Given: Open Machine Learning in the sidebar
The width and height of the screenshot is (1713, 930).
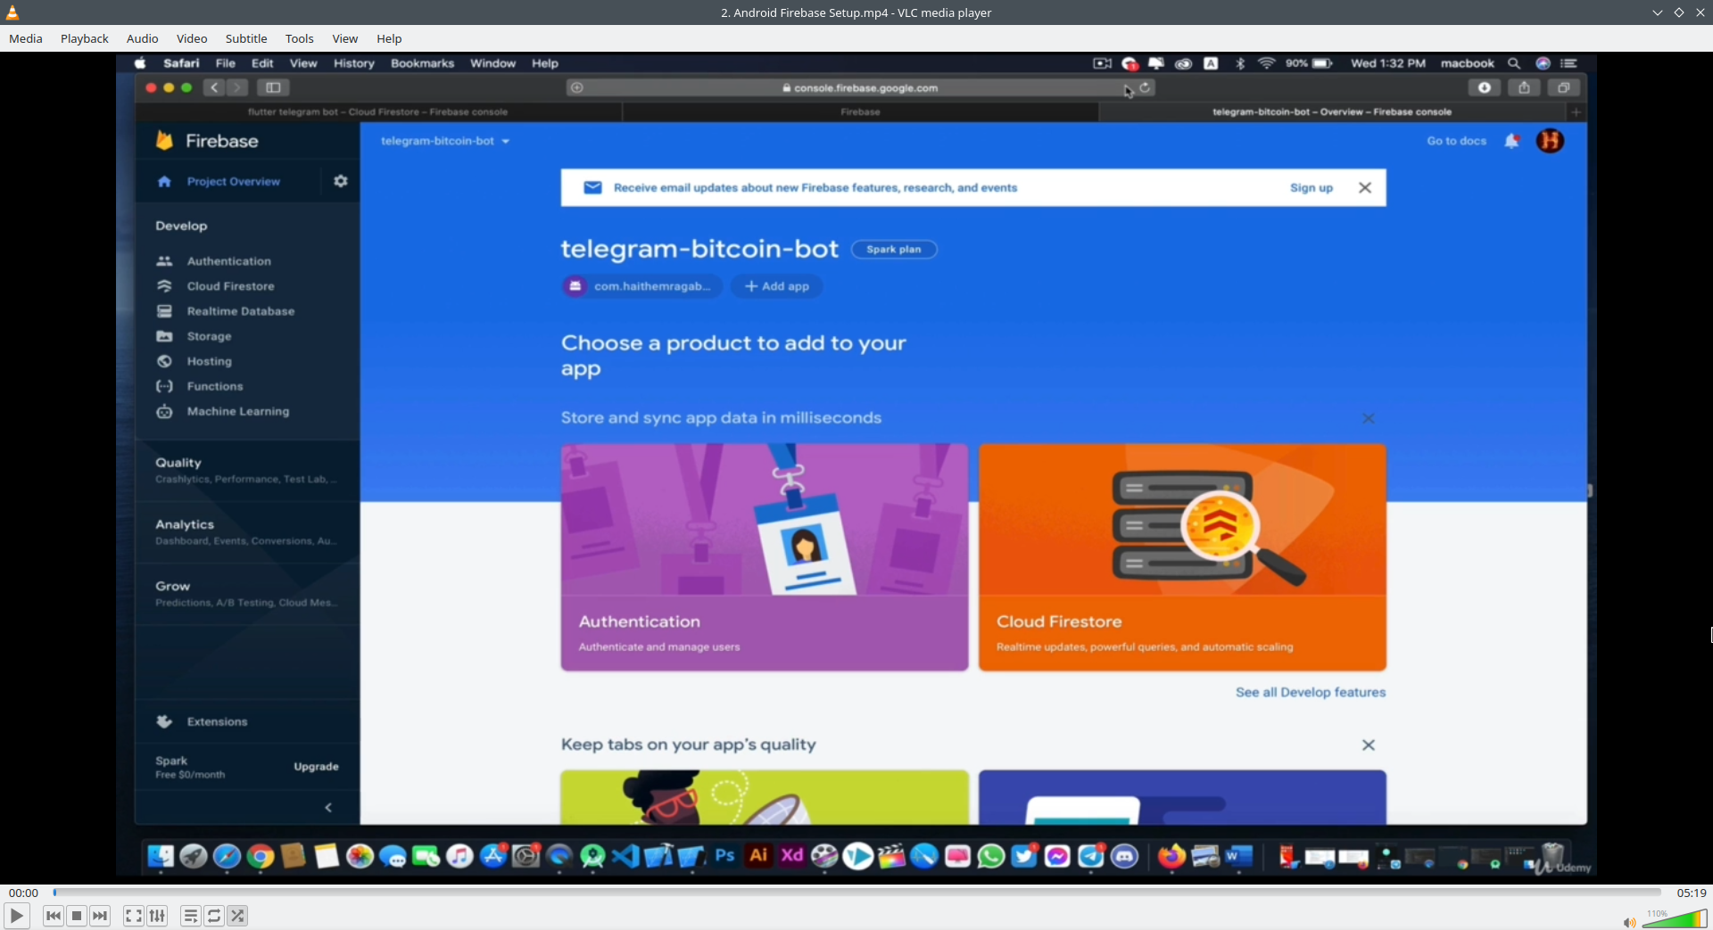Looking at the screenshot, I should coord(238,411).
